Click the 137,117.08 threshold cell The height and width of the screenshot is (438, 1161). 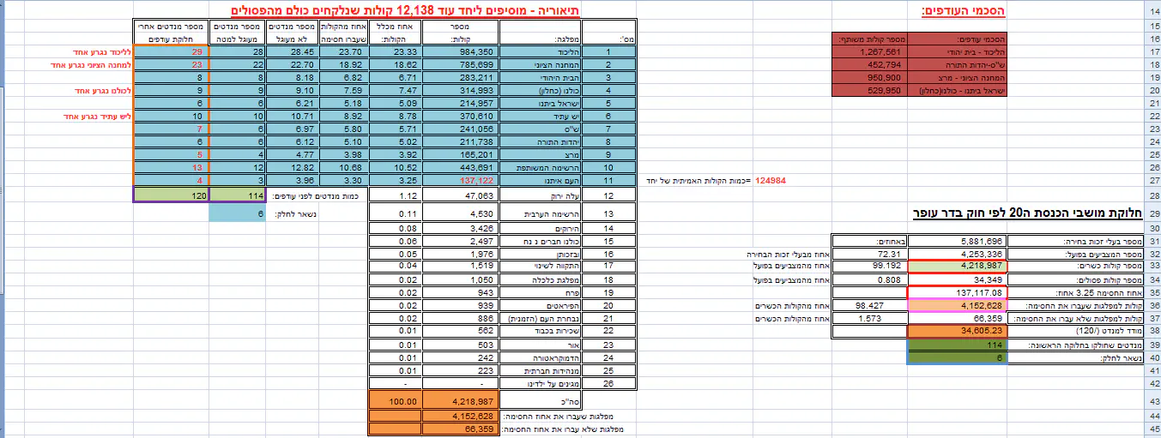click(x=956, y=292)
